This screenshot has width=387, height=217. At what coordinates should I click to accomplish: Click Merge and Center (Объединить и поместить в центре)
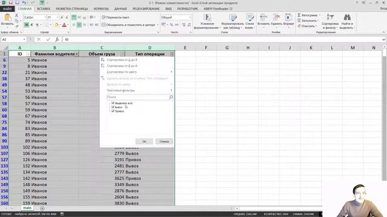tap(128, 25)
